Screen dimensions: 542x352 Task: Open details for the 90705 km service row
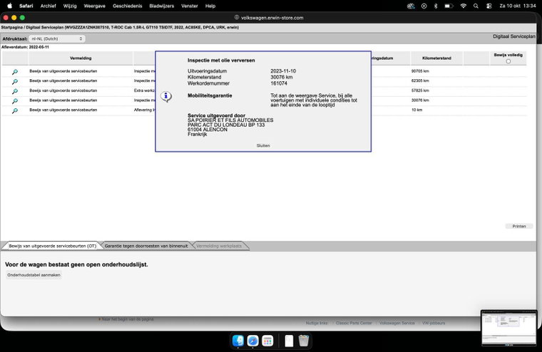(x=15, y=72)
